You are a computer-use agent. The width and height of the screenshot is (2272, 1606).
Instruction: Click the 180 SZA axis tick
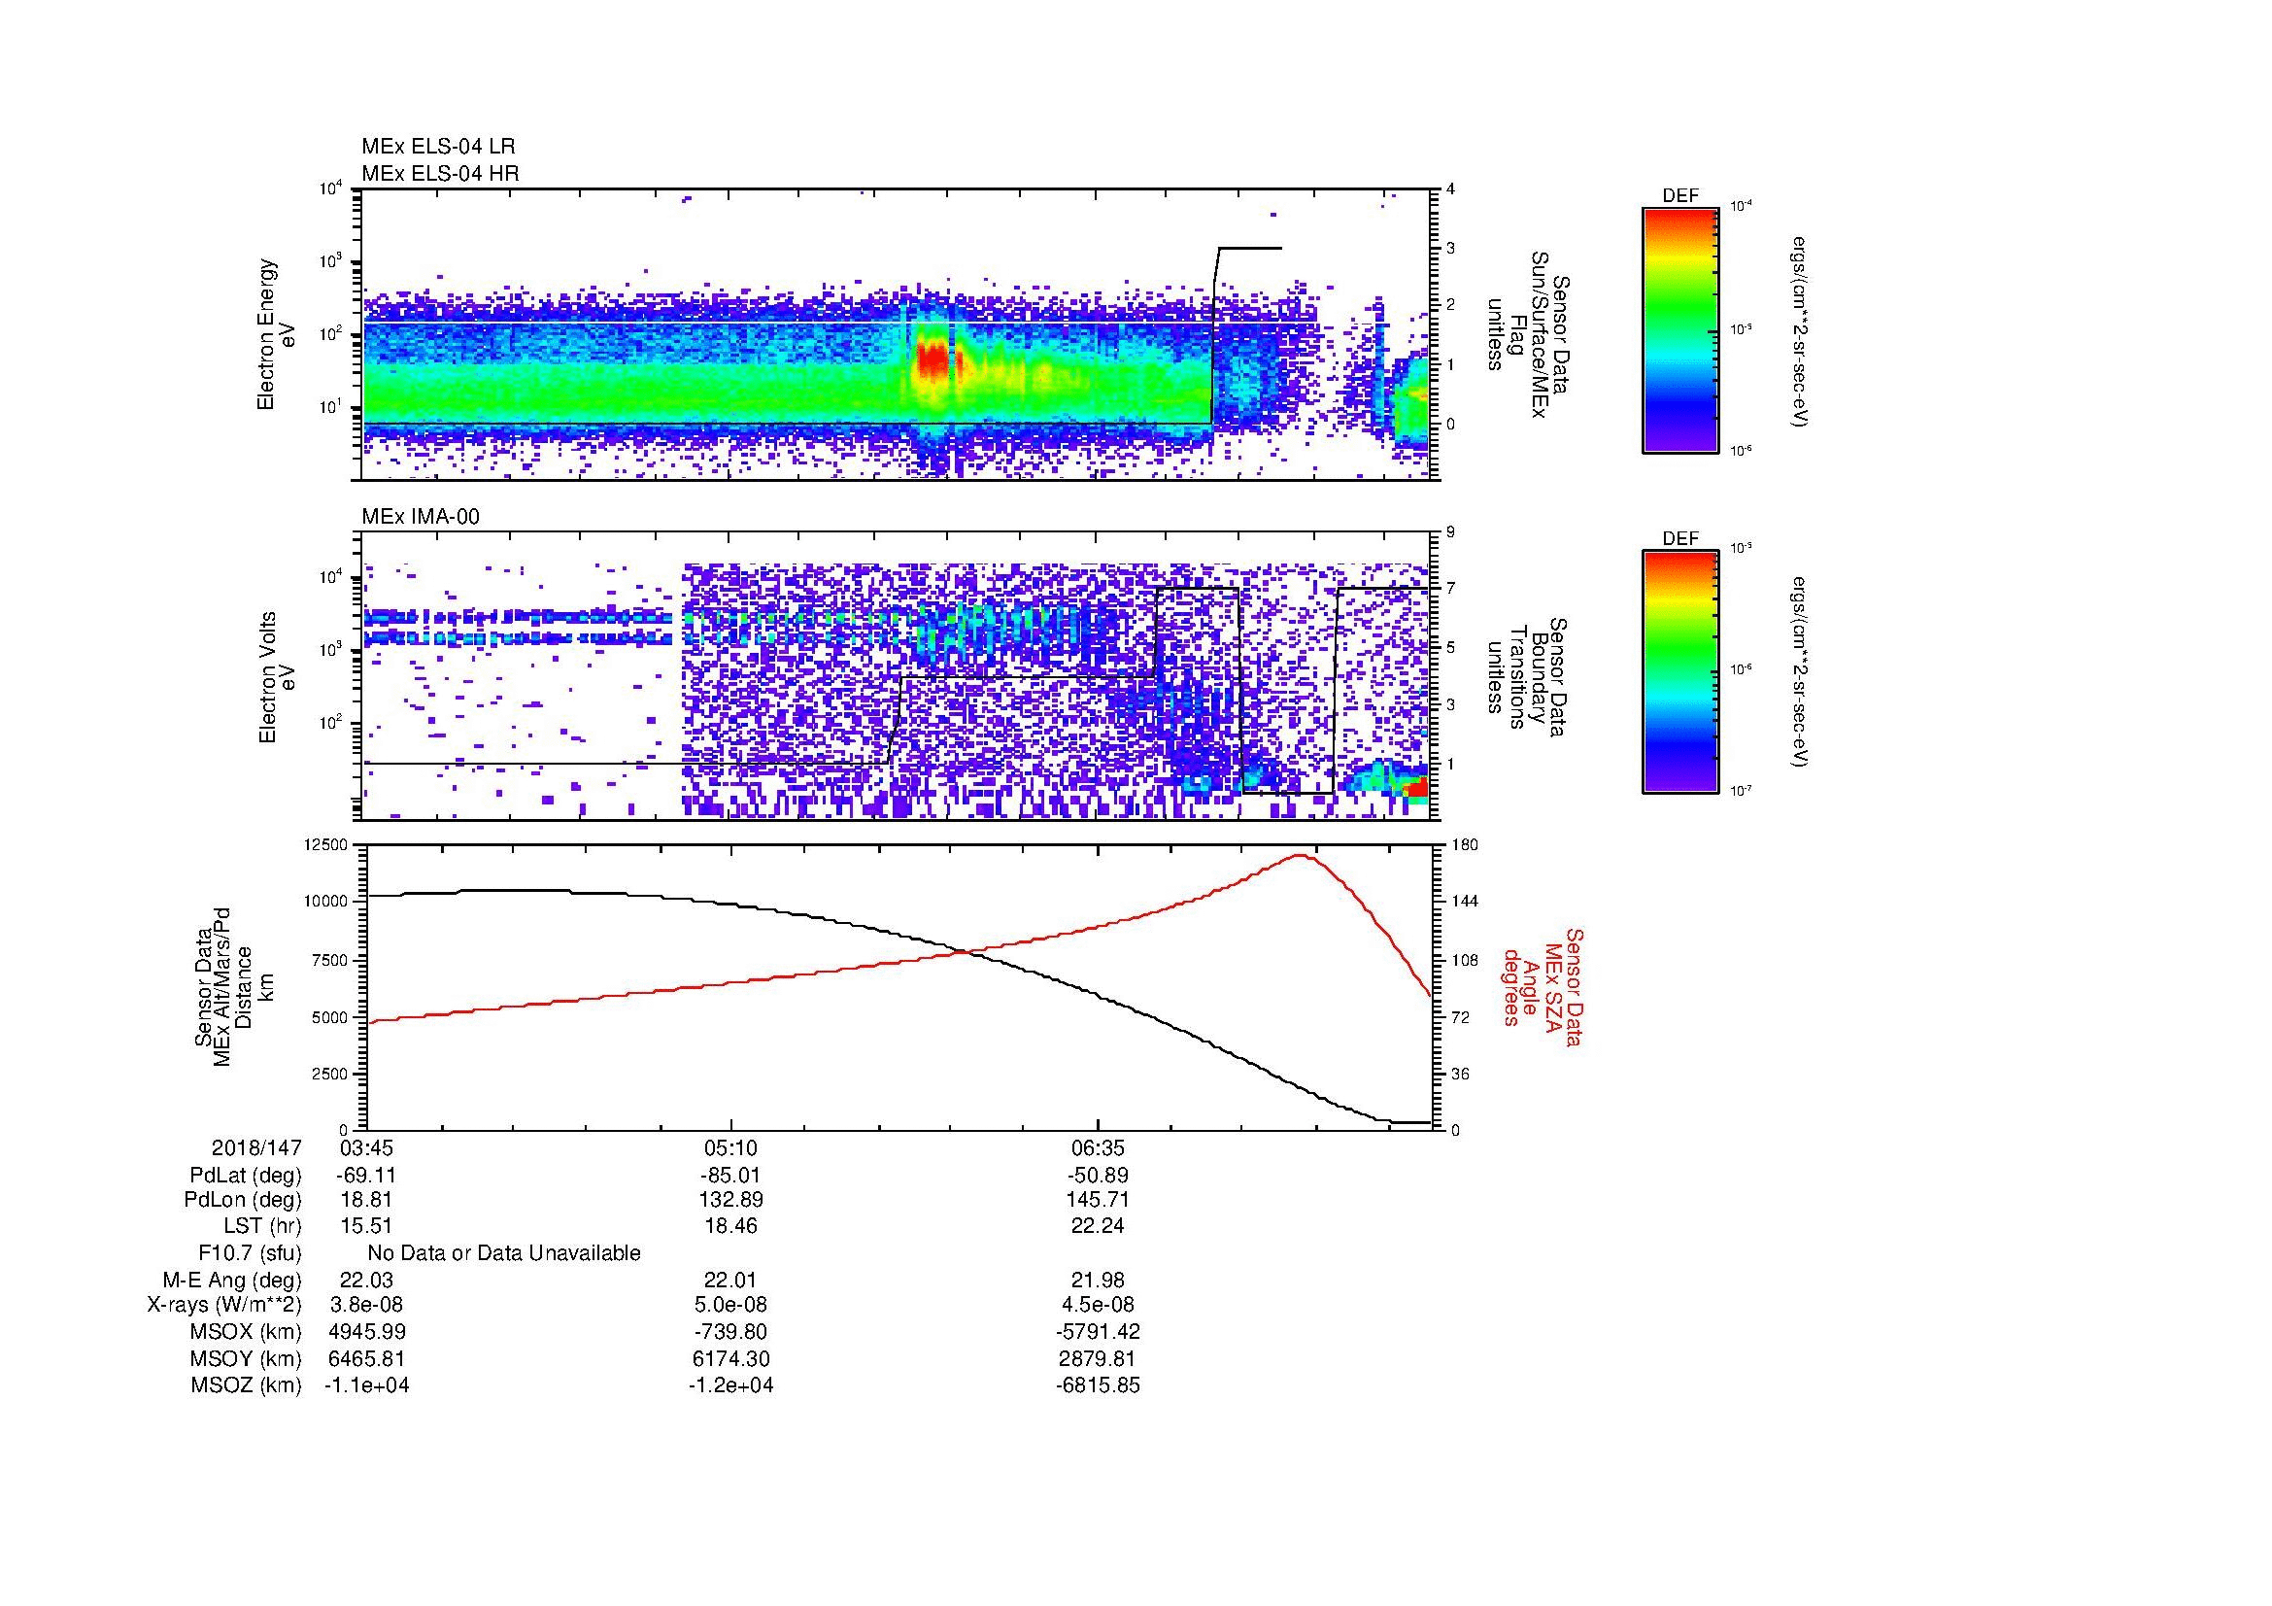tap(1466, 845)
